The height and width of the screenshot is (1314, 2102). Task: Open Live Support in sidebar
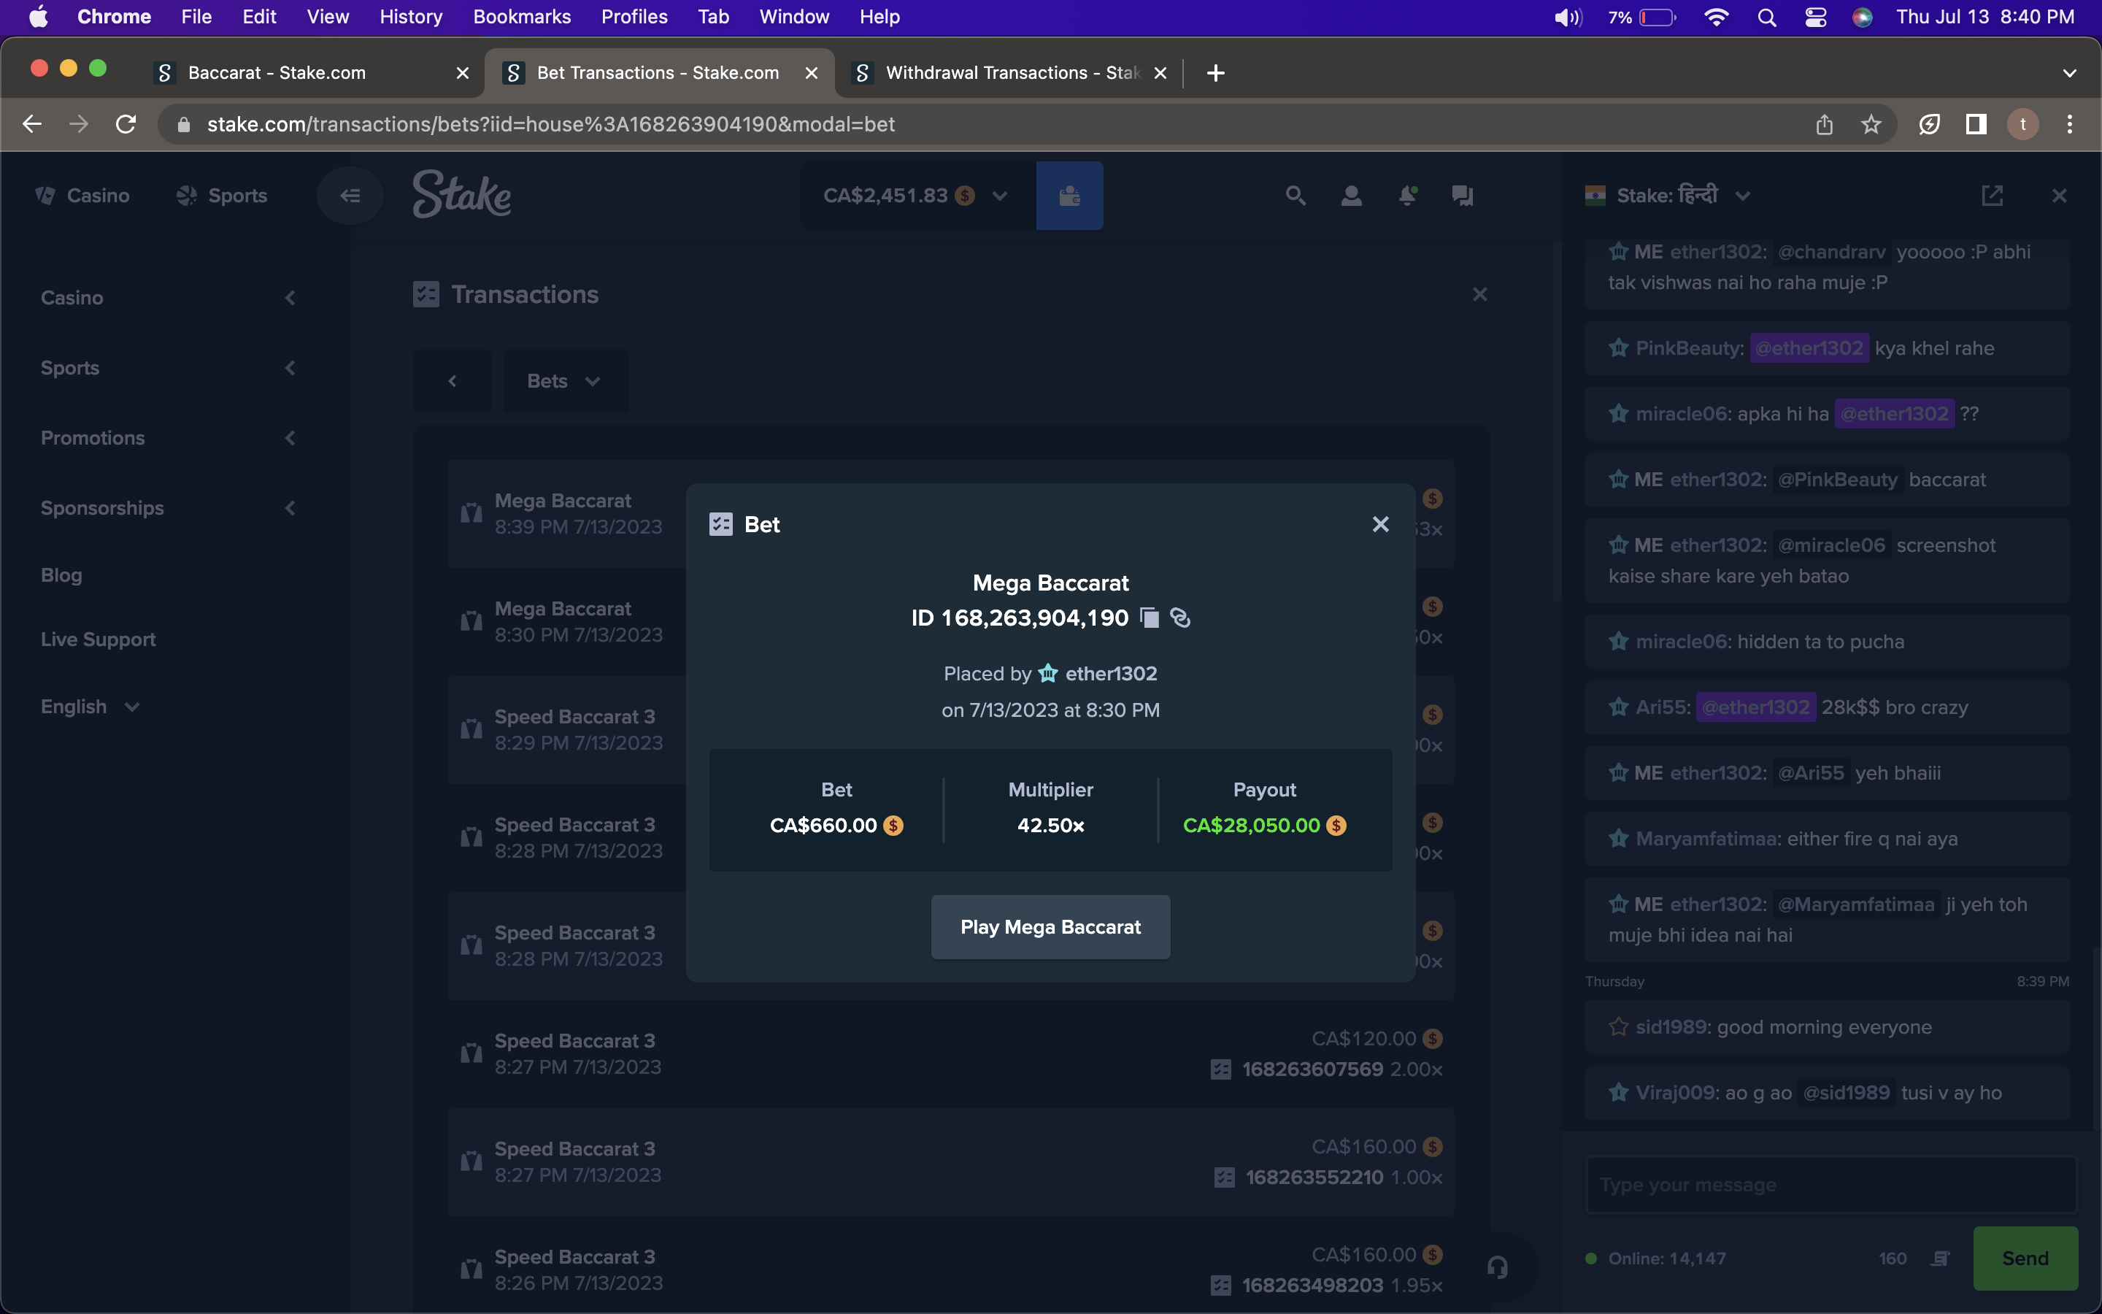(x=98, y=639)
